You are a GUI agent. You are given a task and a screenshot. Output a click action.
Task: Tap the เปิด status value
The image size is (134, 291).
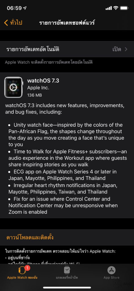[117, 49]
